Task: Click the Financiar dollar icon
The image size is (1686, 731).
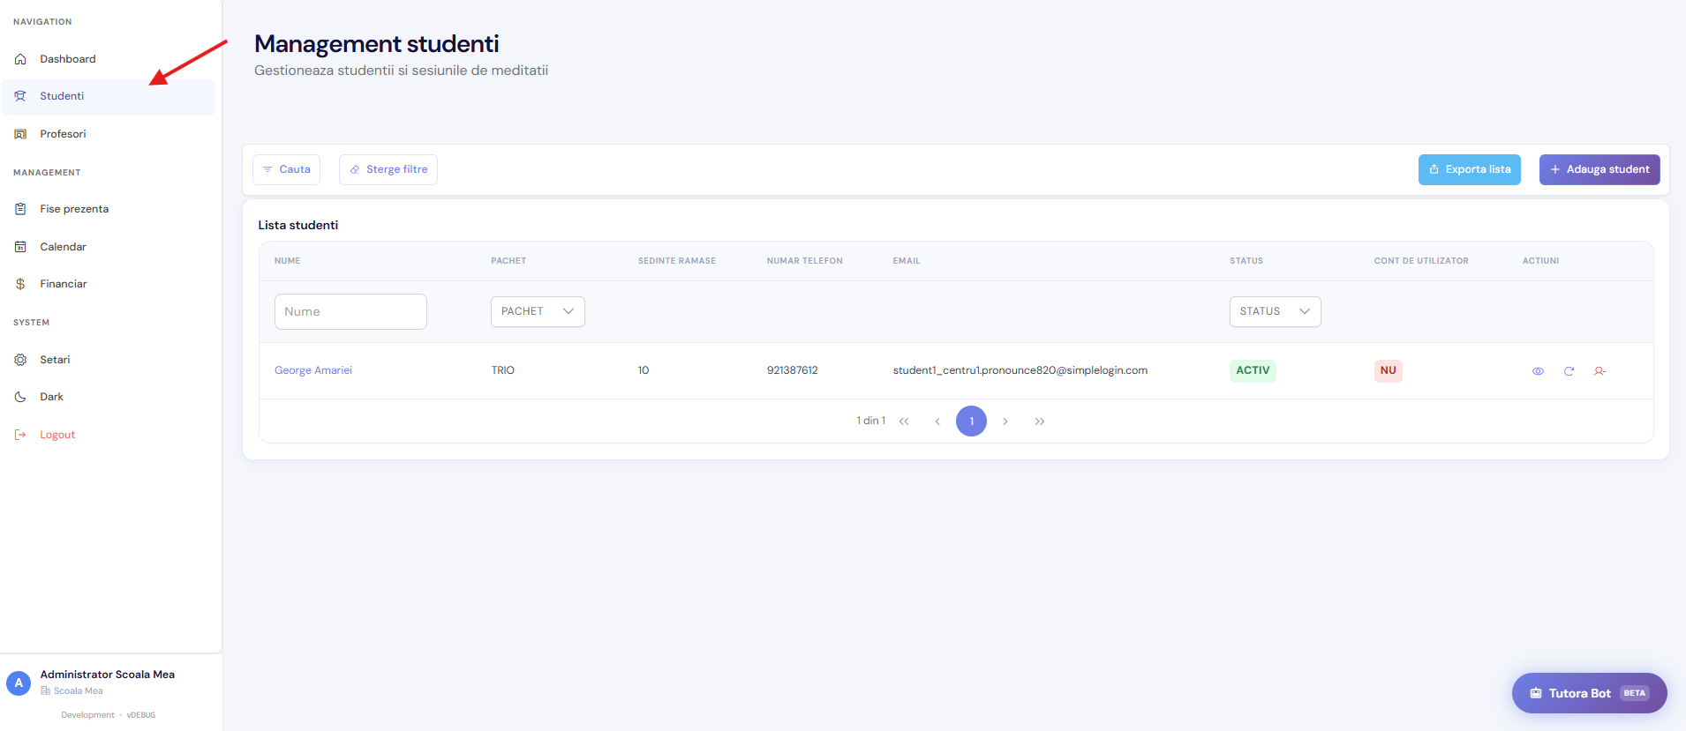Action: (20, 284)
